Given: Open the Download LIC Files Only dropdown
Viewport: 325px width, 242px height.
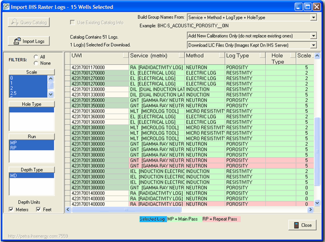Looking at the screenshot, I should pyautogui.click(x=313, y=45).
